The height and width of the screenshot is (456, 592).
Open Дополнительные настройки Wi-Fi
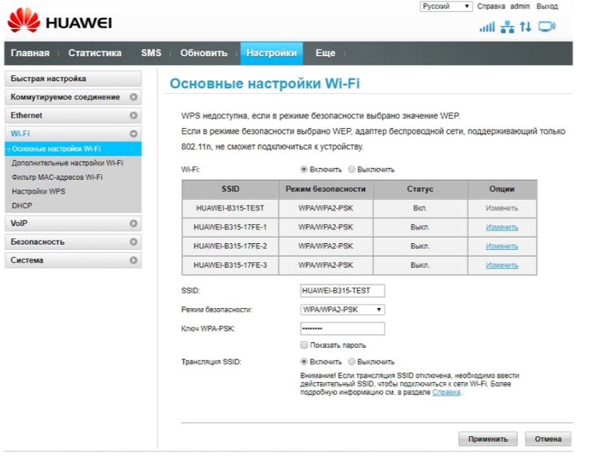(x=67, y=163)
